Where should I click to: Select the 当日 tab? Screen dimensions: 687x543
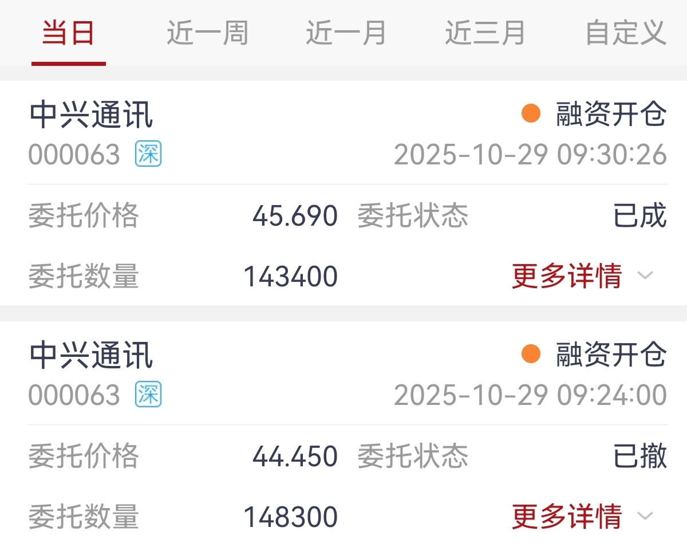(68, 33)
